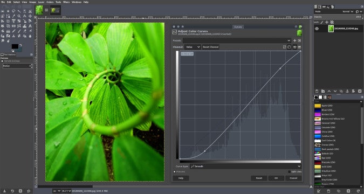
Task: Open the File menu
Action: [x=3, y=2]
